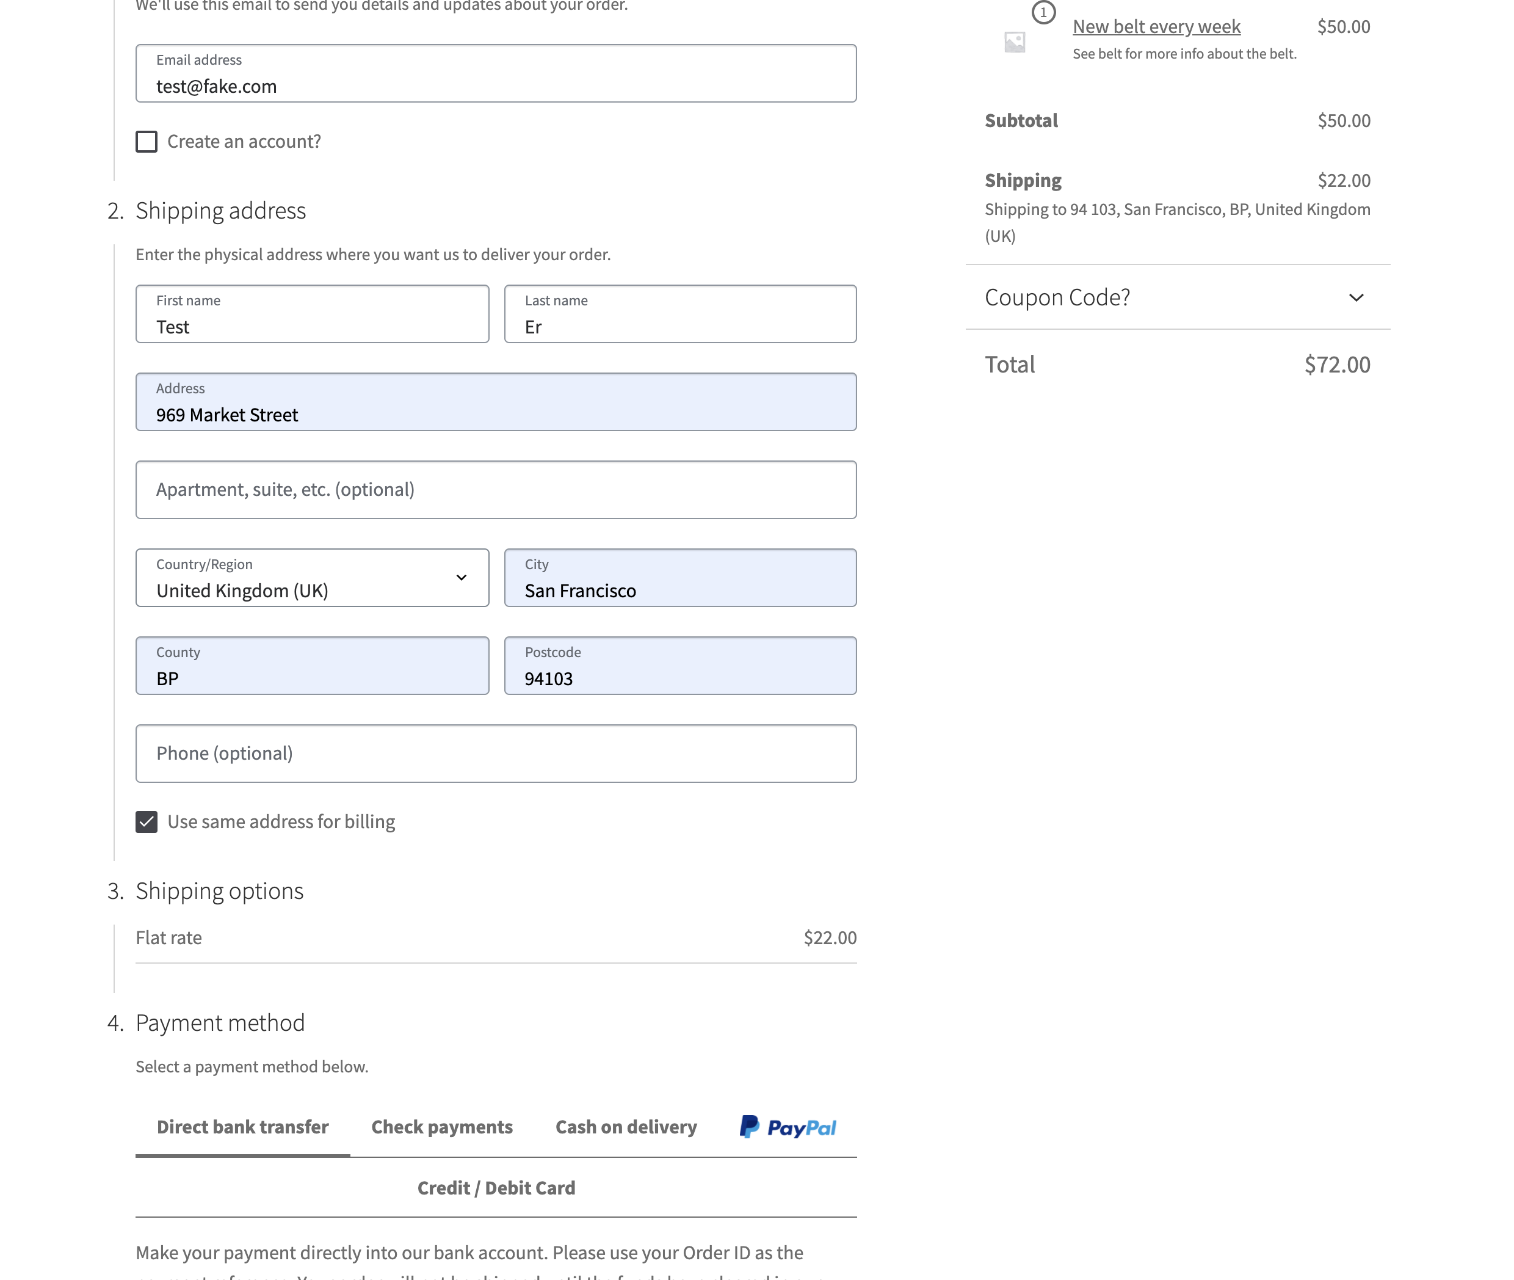The height and width of the screenshot is (1280, 1514).
Task: Click the product image placeholder thumbnail
Action: [1015, 42]
